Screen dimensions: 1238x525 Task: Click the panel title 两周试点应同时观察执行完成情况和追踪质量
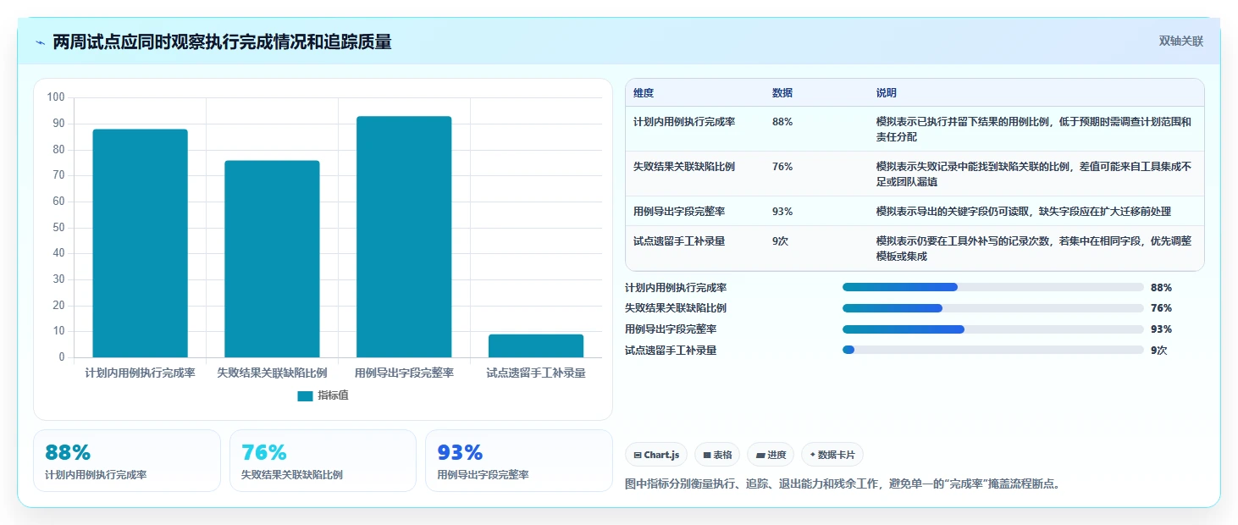222,42
